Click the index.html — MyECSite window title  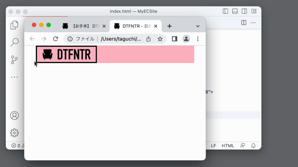(134, 11)
